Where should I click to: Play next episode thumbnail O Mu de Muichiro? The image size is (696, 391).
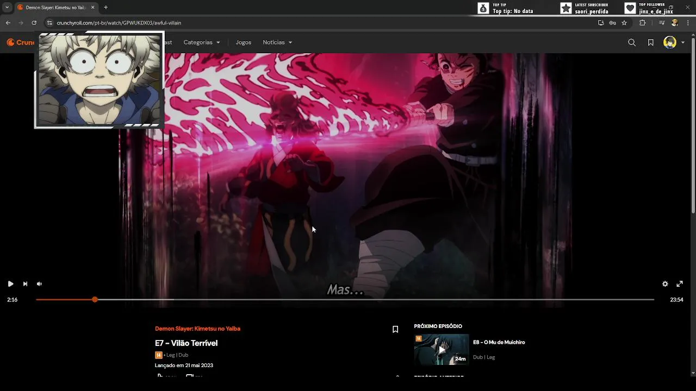[442, 350]
